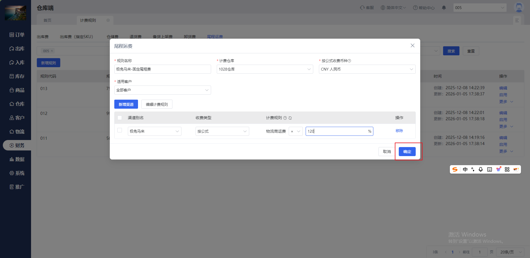Open the 适用客户 dropdown showing 全部客户
Image resolution: width=530 pixels, height=258 pixels.
(x=162, y=90)
